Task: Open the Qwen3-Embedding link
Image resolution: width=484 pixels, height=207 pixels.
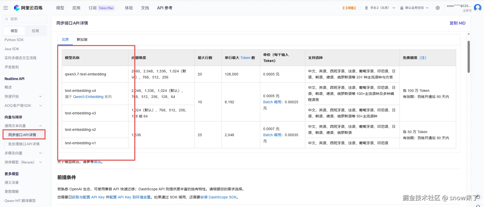Action: click(88, 97)
